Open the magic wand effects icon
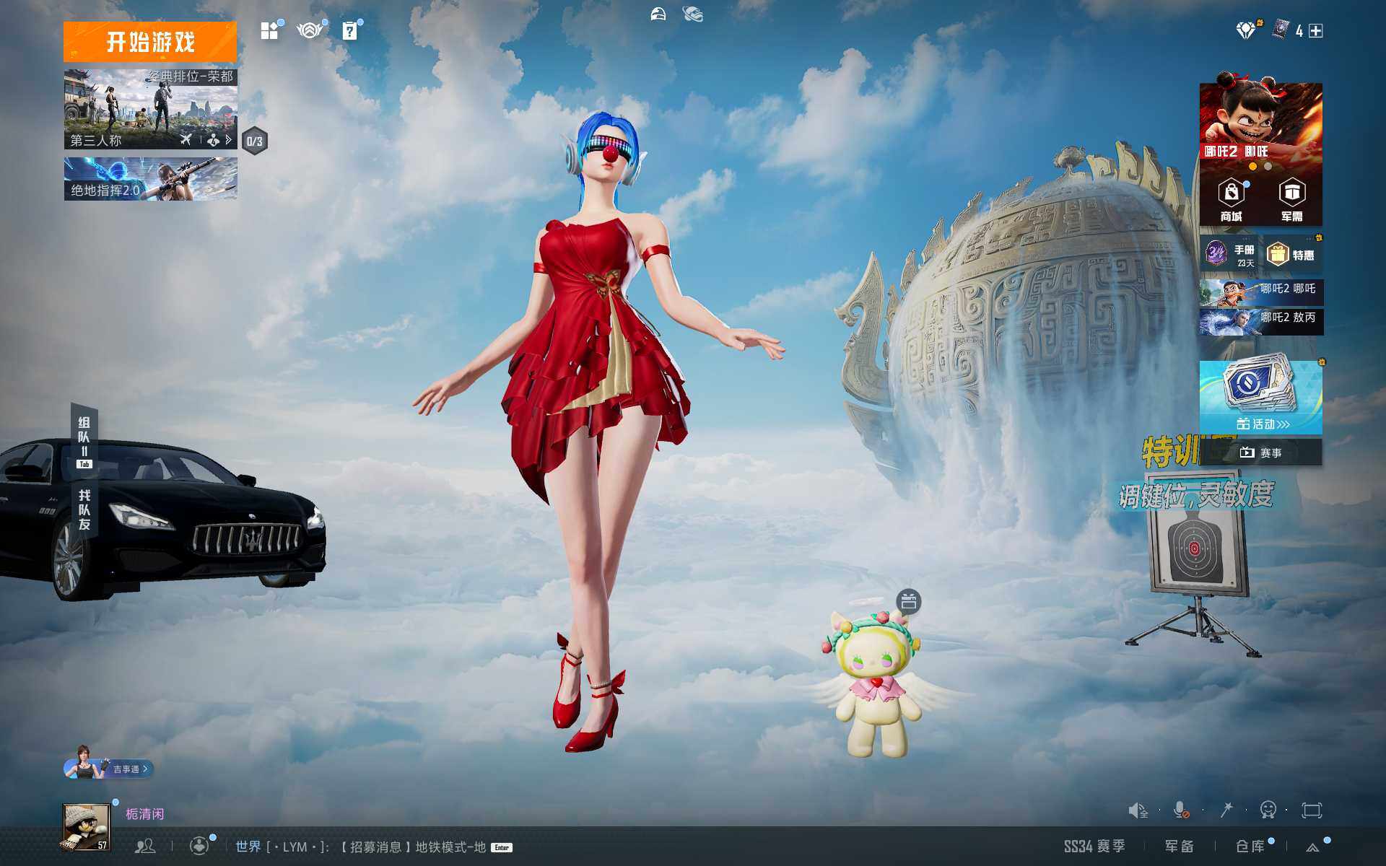 [x=1226, y=810]
